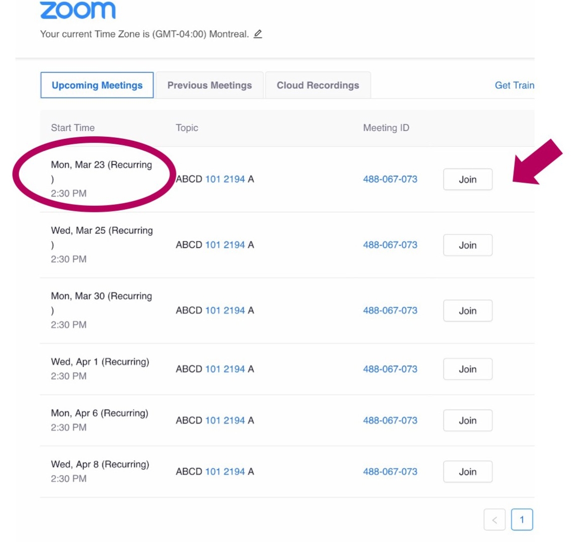Join the Wed, Mar 25 meeting
This screenshot has width=574, height=542.
tap(467, 245)
